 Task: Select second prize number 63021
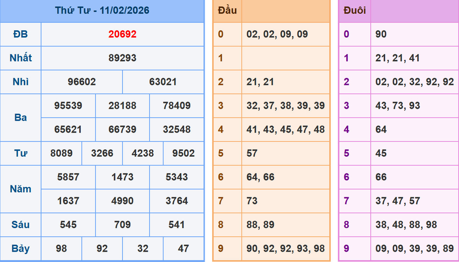click(x=163, y=82)
